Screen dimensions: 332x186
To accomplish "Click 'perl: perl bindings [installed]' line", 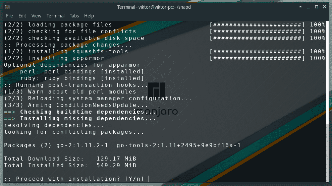I will pos(82,71).
